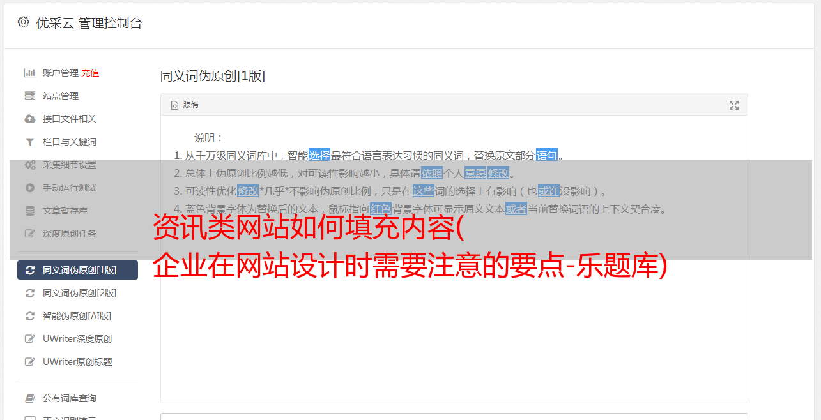Toggle the 源码 source code button
The width and height of the screenshot is (821, 420).
point(185,105)
